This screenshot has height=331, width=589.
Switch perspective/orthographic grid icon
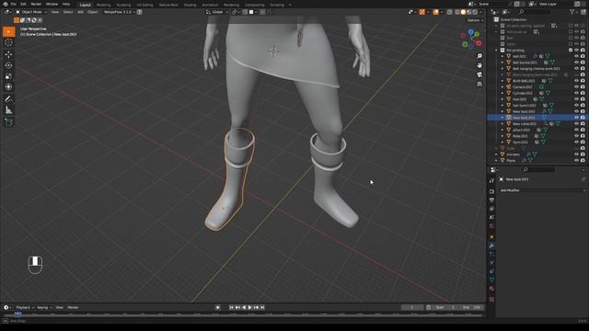(479, 84)
